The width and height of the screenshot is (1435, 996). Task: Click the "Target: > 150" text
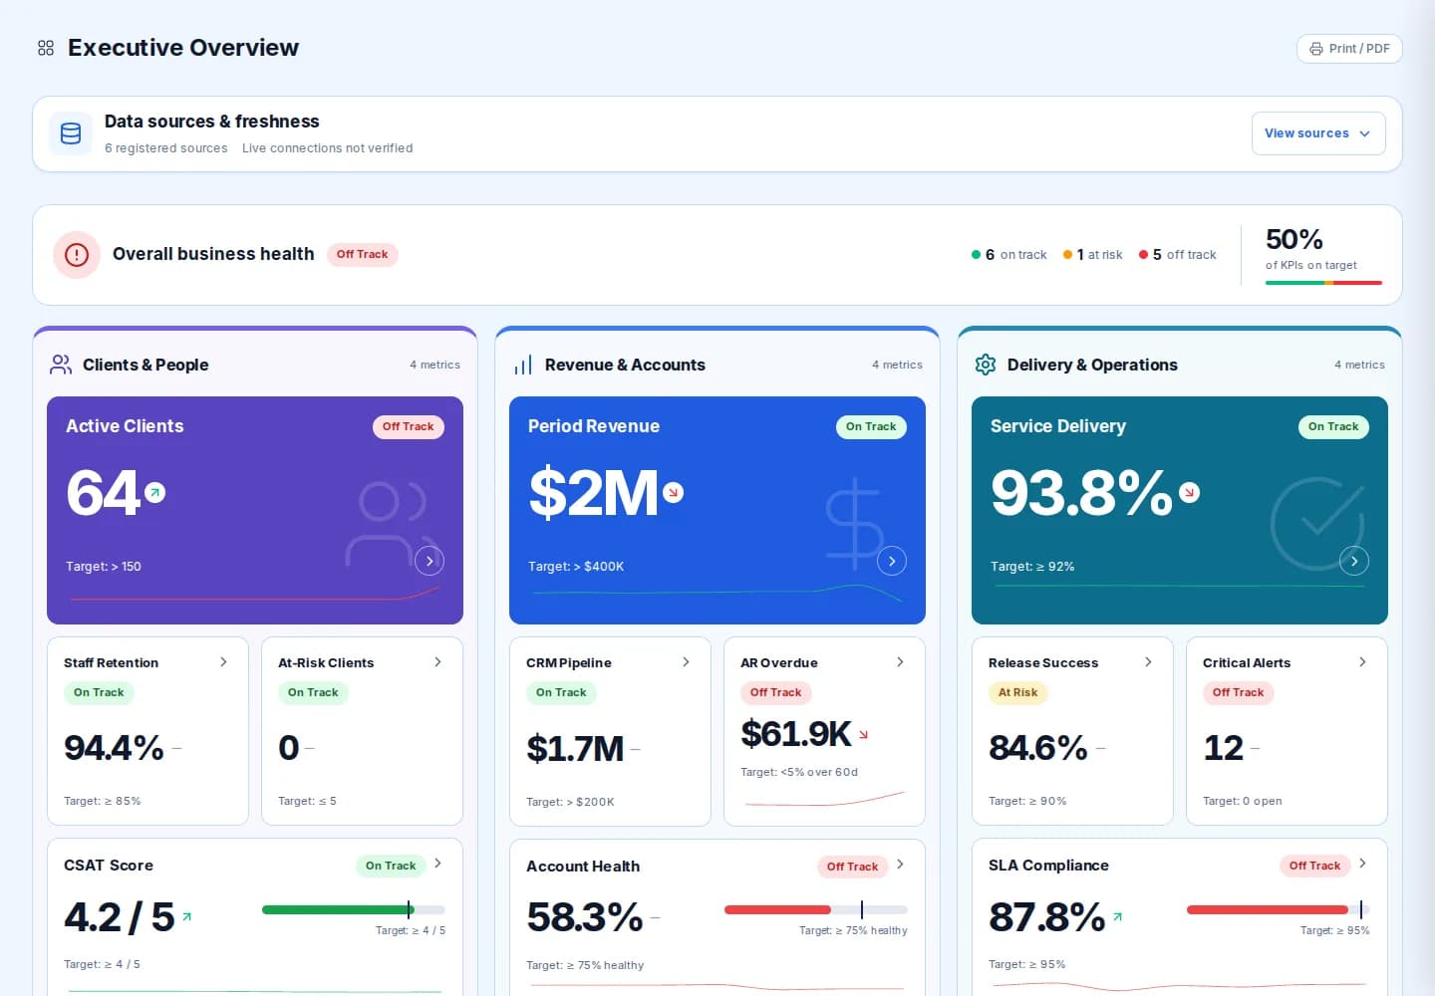coord(104,567)
